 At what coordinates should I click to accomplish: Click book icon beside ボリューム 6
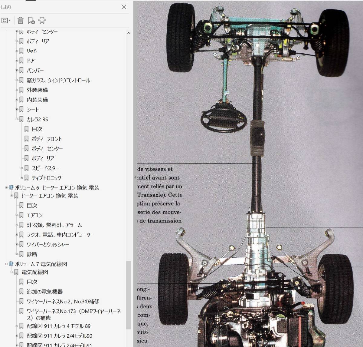11,187
